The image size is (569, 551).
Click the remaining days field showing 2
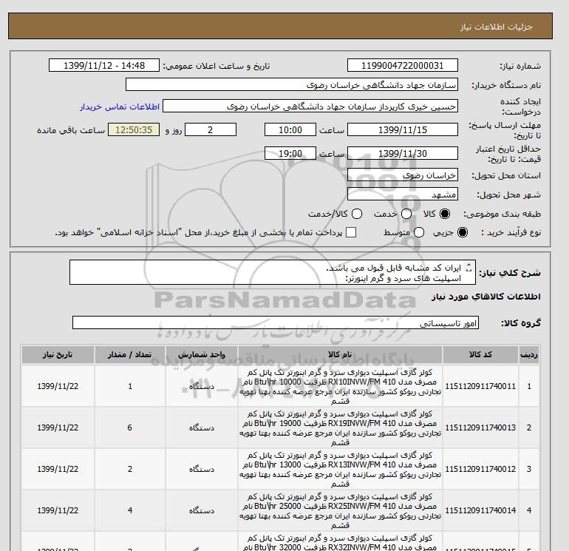211,129
